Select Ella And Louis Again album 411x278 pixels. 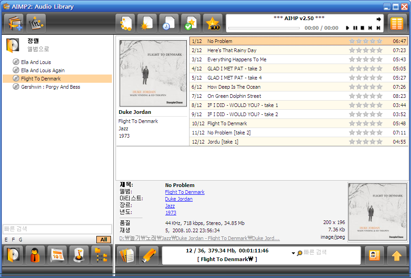tap(43, 70)
